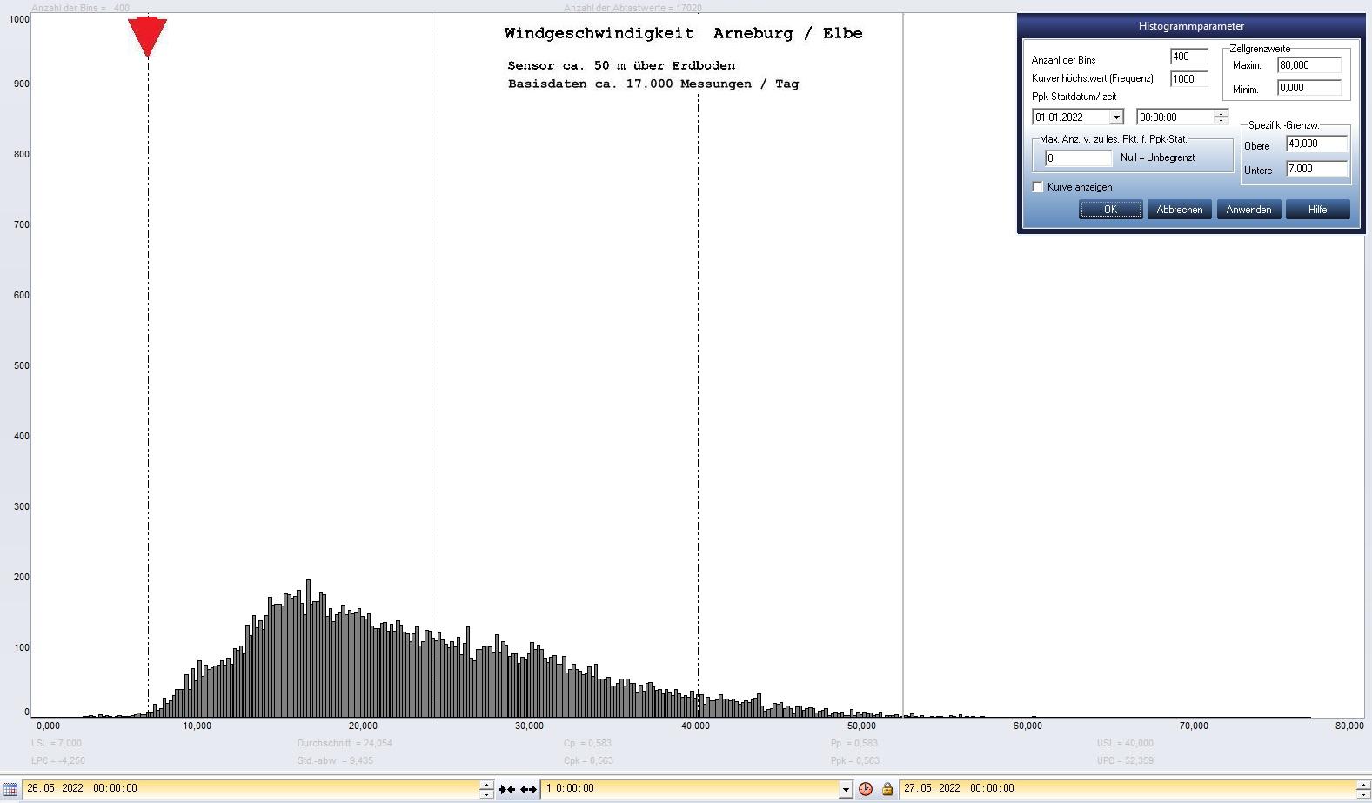
Task: Click the chart title Windgeschwindigkeit Arneburg / Elbe
Action: pyautogui.click(x=683, y=34)
